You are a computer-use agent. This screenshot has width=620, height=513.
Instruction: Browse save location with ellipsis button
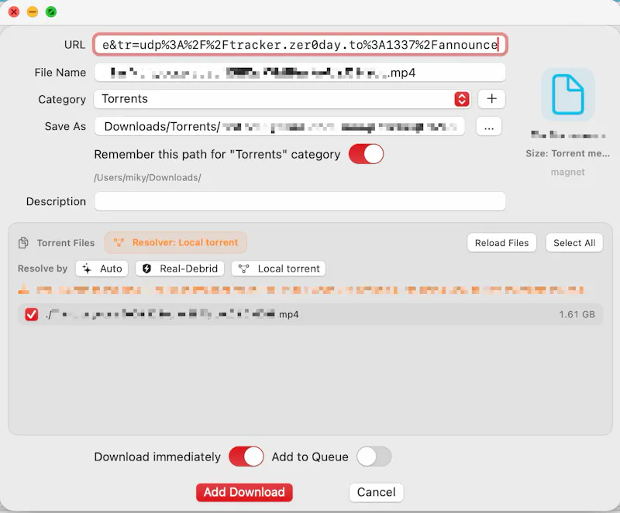[489, 127]
